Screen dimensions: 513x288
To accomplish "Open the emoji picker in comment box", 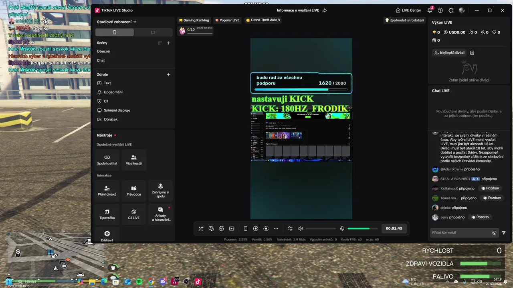I will click(494, 232).
